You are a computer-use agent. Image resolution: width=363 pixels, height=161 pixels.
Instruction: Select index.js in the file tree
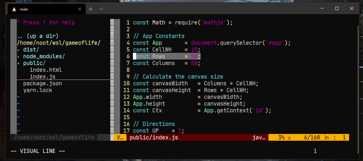(x=43, y=76)
